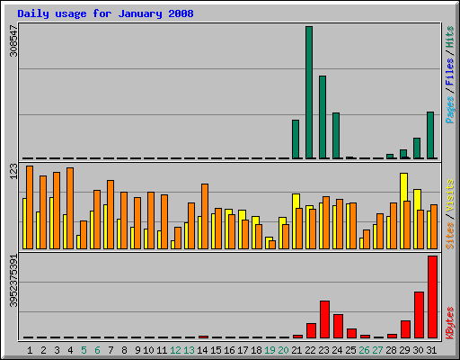Click the green hits bar for day 31
This screenshot has width=460, height=360.
click(x=430, y=135)
